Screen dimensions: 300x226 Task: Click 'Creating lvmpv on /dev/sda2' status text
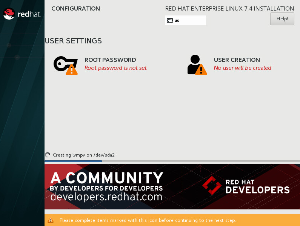(x=84, y=155)
